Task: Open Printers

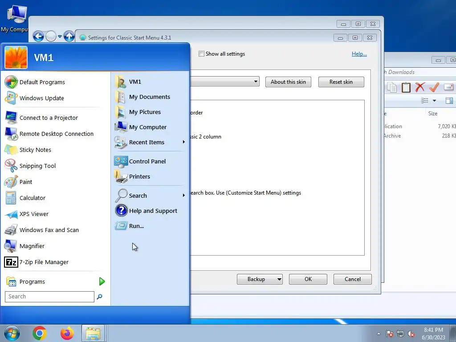Action: [133, 176]
